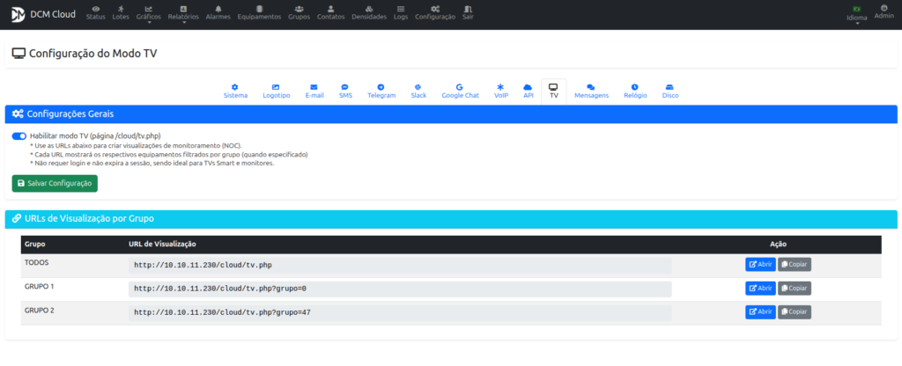Open the Idioma language dropdown
This screenshot has height=366, width=902.
(856, 15)
